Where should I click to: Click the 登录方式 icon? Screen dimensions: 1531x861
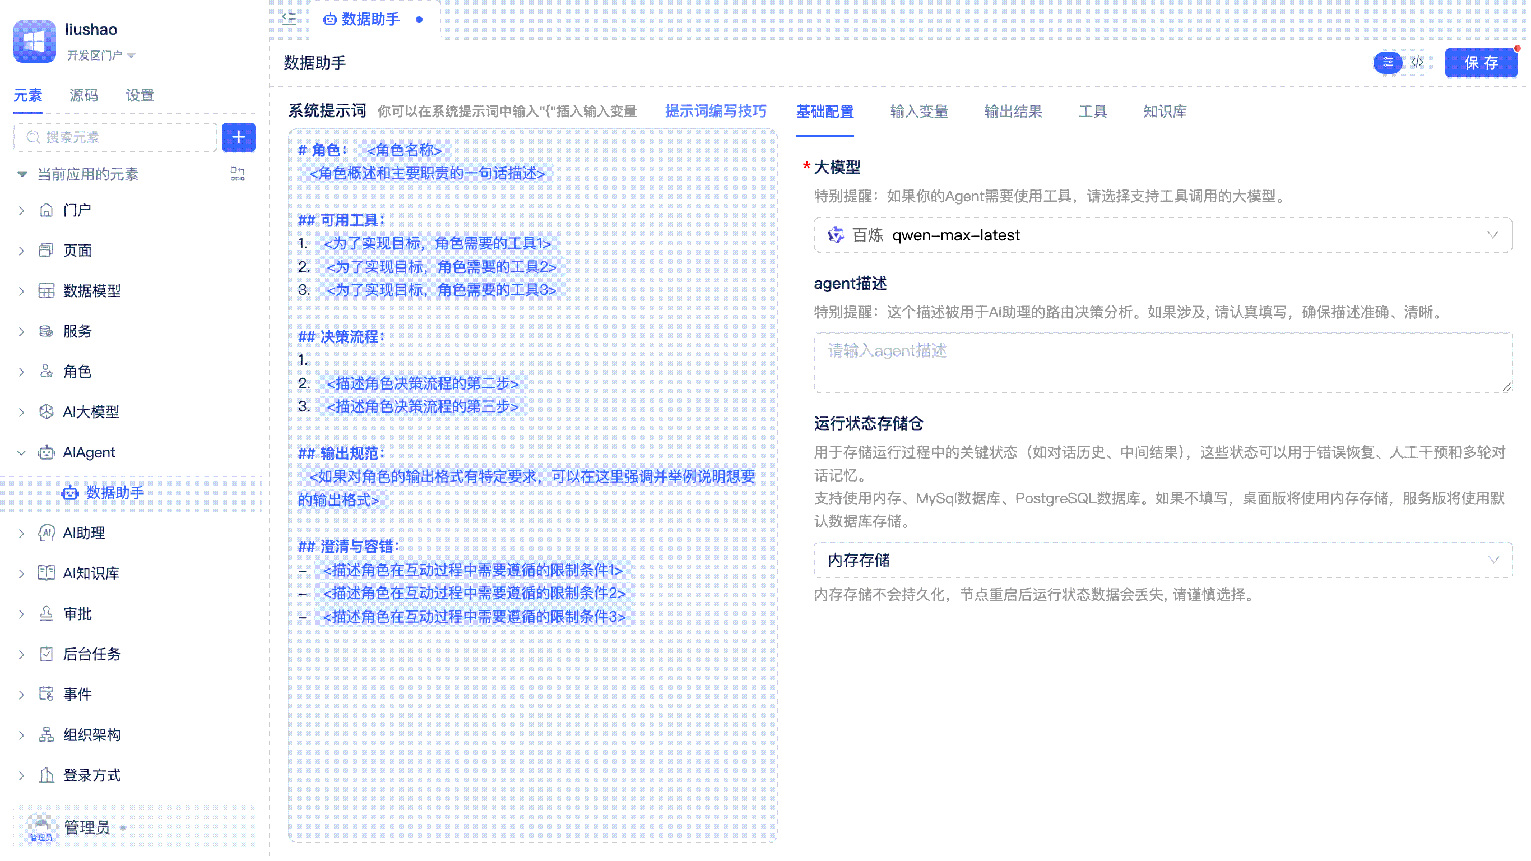coord(47,775)
